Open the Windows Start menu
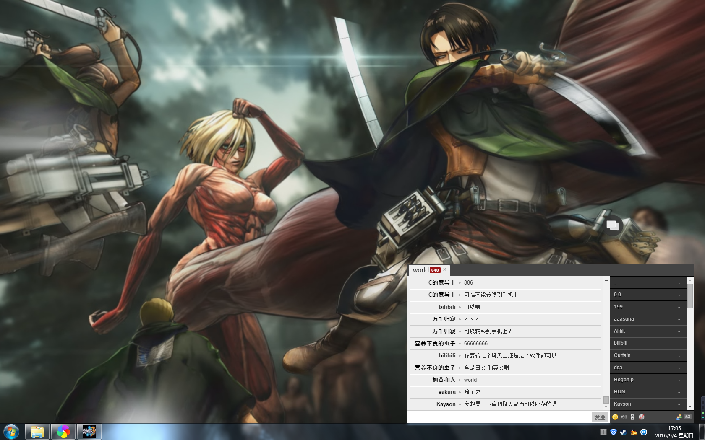 tap(11, 432)
